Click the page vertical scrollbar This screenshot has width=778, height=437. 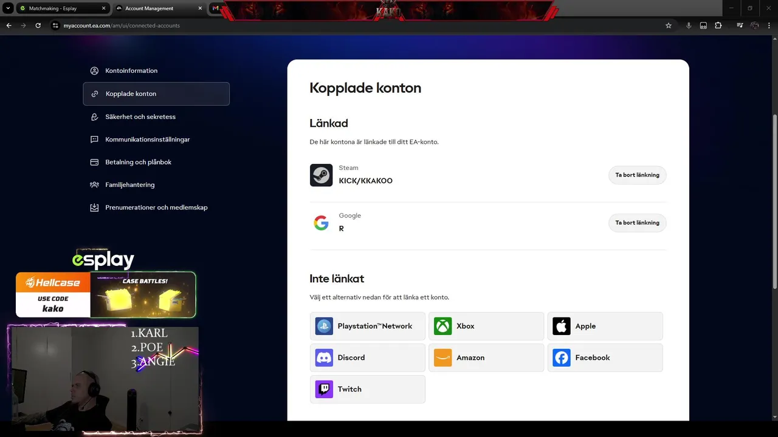[774, 200]
